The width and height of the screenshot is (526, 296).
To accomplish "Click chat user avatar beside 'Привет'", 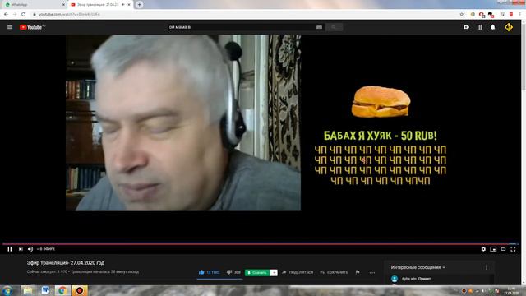I will tap(394, 279).
